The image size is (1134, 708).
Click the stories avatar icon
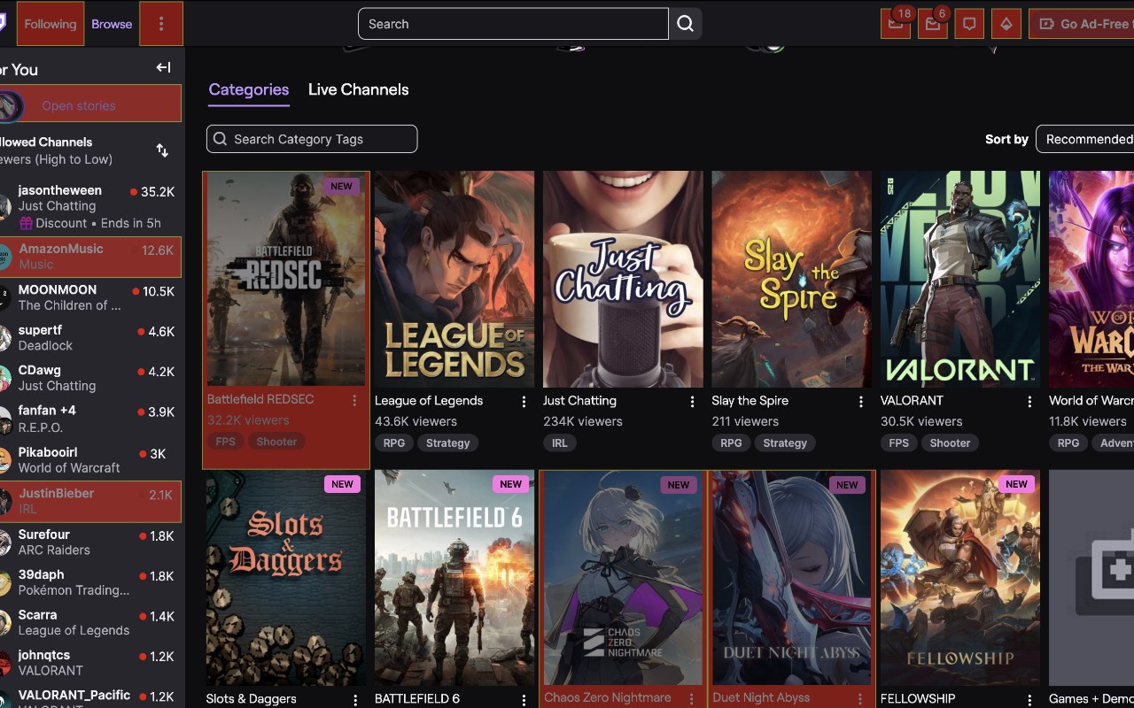(11, 106)
